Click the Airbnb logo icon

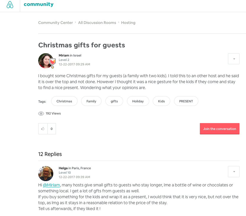pyautogui.click(x=10, y=5)
